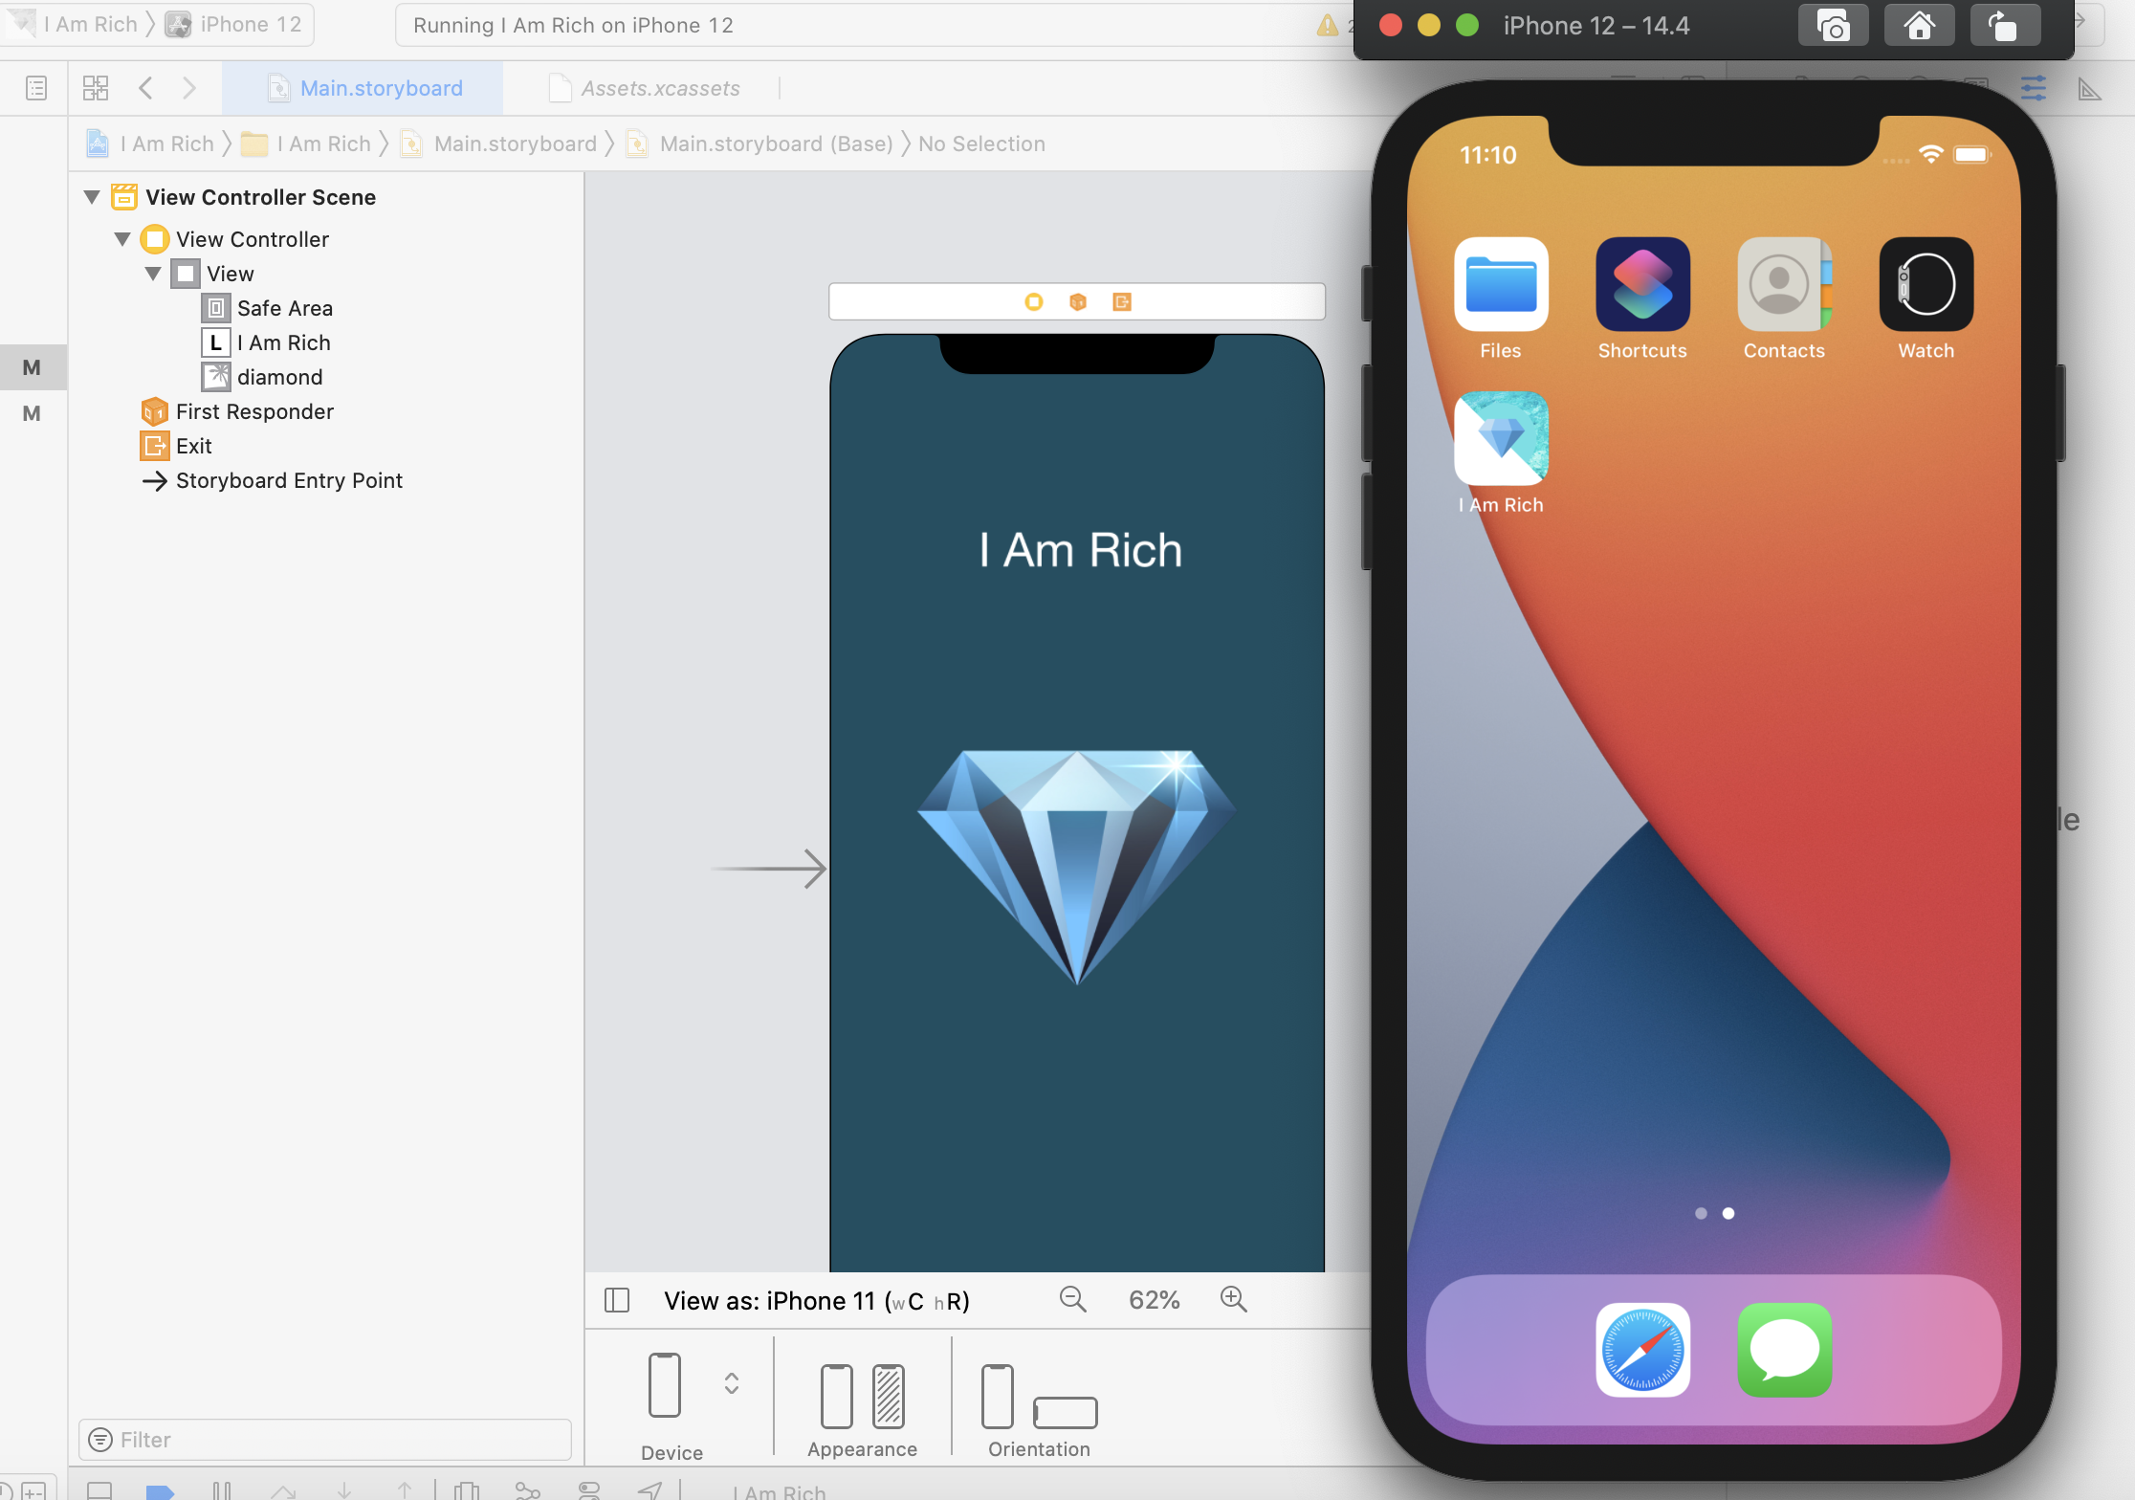The height and width of the screenshot is (1500, 2135).
Task: Open the Device picker stepper
Action: (731, 1383)
